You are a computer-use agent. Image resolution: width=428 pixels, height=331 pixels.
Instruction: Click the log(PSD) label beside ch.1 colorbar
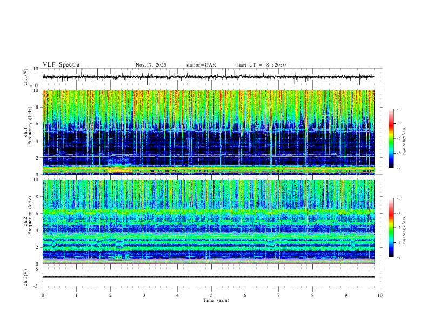click(405, 141)
